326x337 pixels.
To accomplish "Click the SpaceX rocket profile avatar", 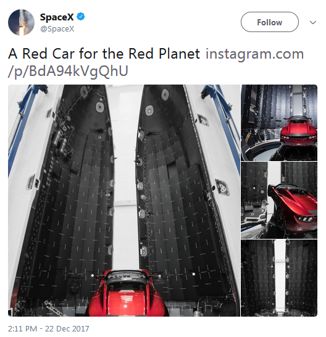I will click(21, 22).
